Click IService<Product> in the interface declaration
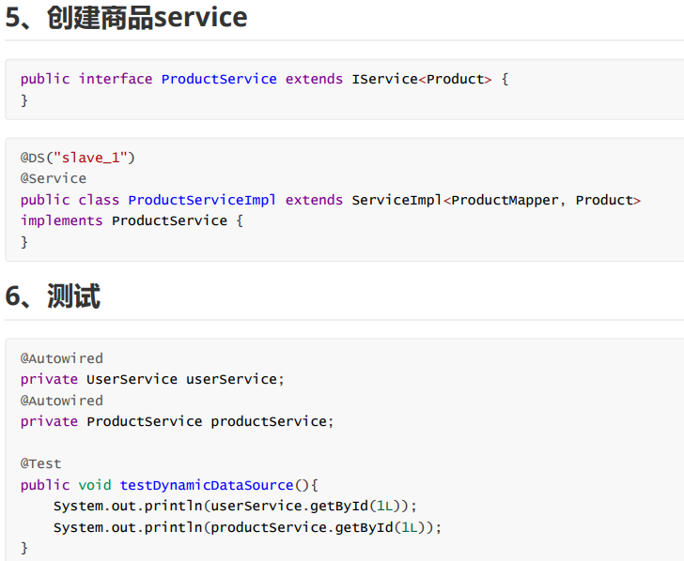 (421, 79)
